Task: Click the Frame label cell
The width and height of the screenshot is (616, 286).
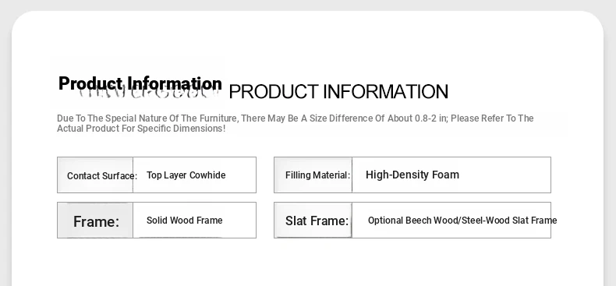Action: pyautogui.click(x=95, y=221)
